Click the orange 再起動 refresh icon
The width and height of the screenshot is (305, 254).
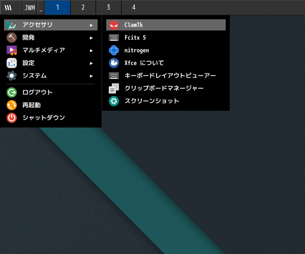[12, 105]
